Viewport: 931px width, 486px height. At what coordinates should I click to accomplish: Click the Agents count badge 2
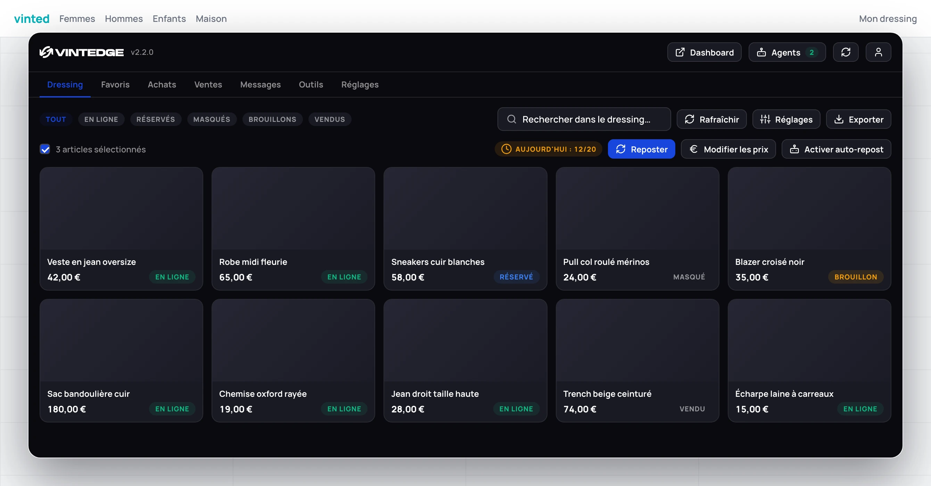click(x=811, y=52)
